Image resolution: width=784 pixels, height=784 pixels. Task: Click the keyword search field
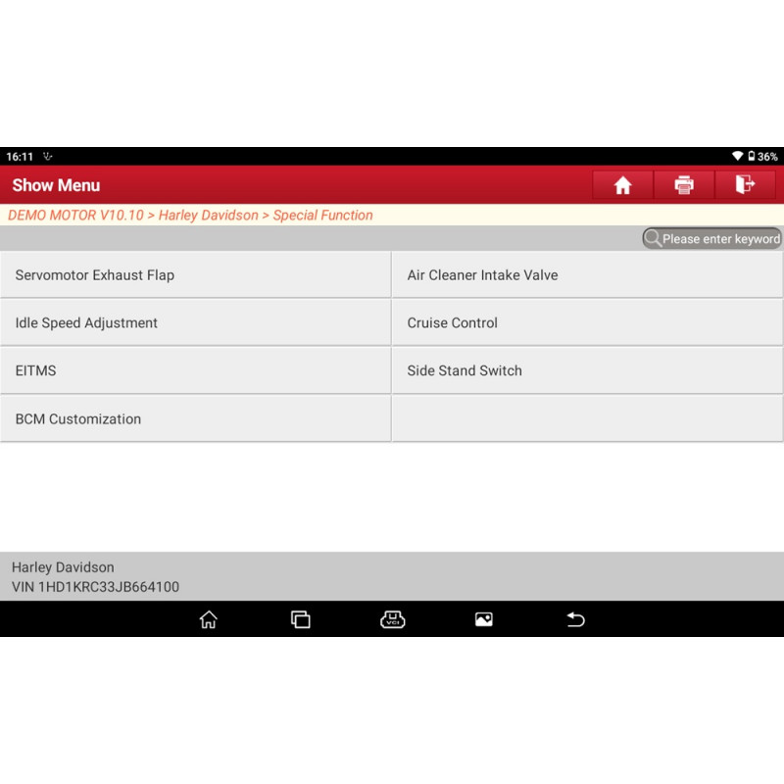point(720,238)
